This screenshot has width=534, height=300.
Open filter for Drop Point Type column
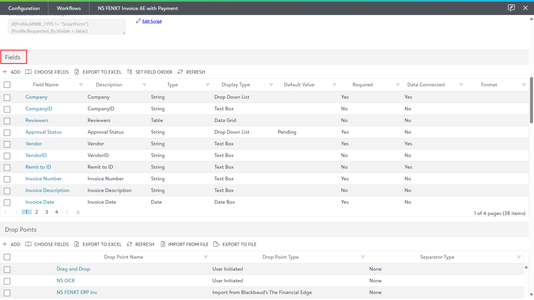click(x=362, y=257)
